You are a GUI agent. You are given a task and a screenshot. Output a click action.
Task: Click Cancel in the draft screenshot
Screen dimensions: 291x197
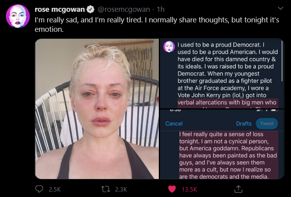(174, 124)
